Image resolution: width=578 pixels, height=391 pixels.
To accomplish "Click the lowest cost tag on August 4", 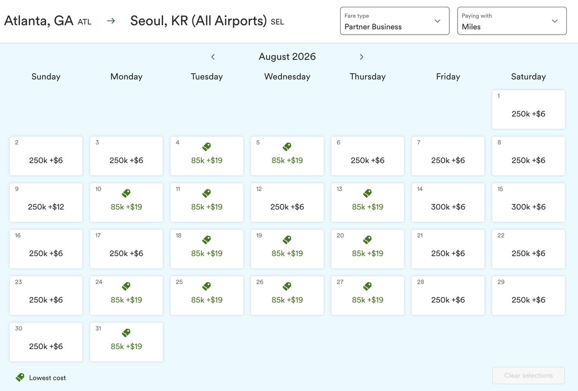I will 207,147.
